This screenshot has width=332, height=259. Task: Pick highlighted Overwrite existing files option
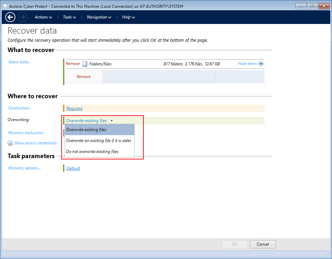pyautogui.click(x=86, y=130)
